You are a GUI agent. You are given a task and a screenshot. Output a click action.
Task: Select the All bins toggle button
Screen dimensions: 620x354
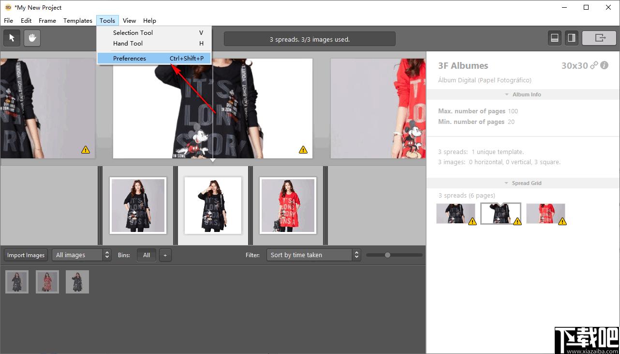147,255
